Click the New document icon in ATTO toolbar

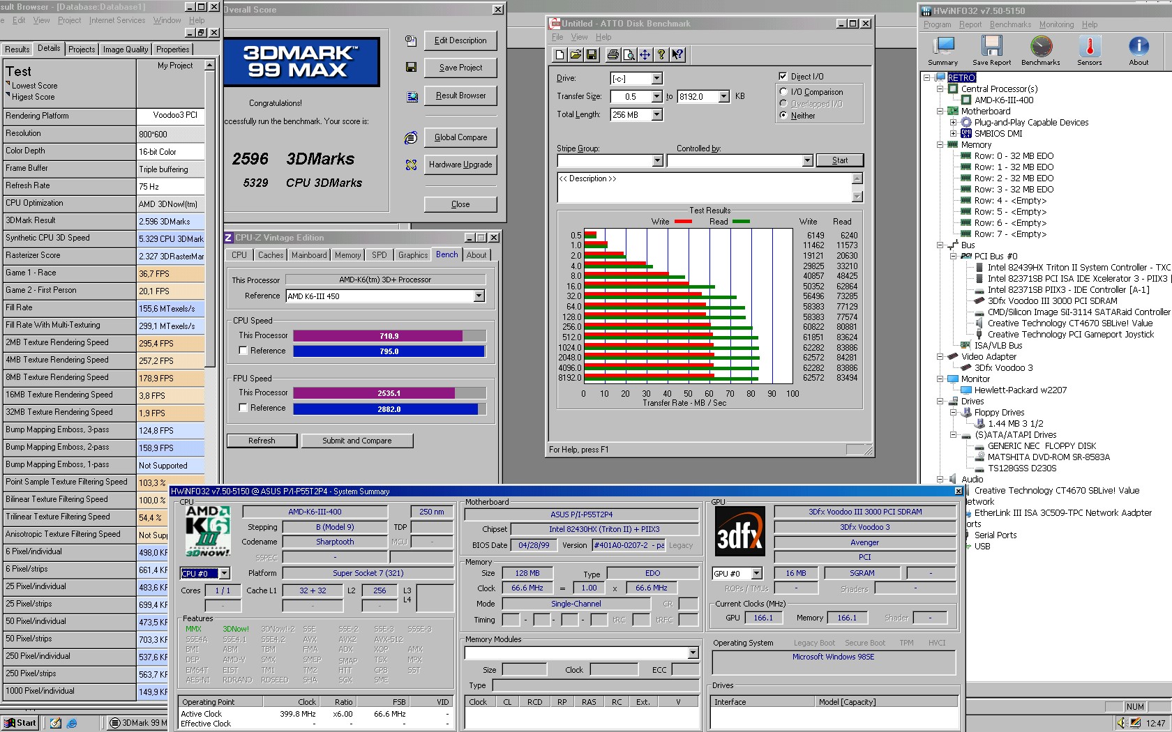point(559,54)
